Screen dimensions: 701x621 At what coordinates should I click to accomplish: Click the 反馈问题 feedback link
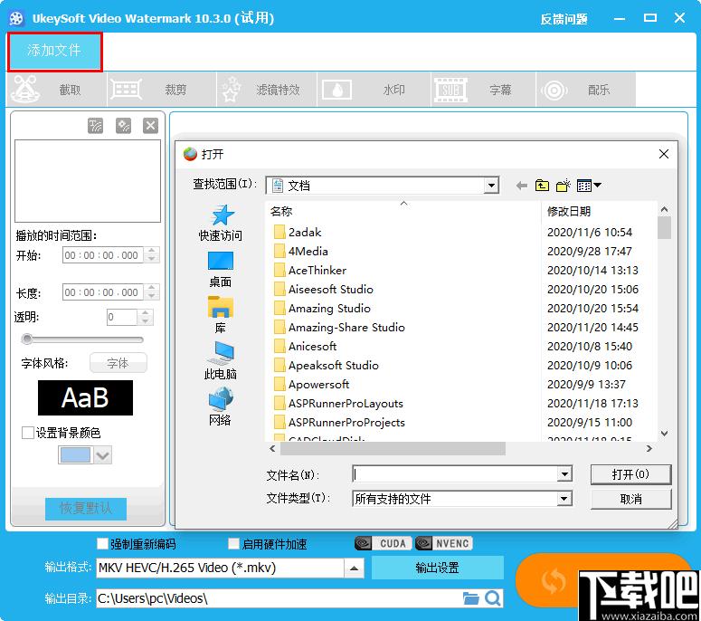pos(564,19)
